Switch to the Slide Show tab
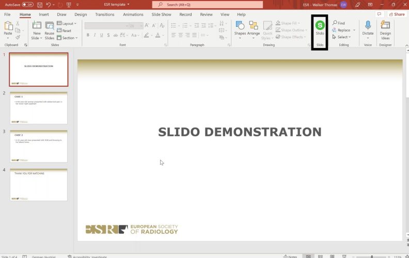The height and width of the screenshot is (258, 409). tap(162, 14)
